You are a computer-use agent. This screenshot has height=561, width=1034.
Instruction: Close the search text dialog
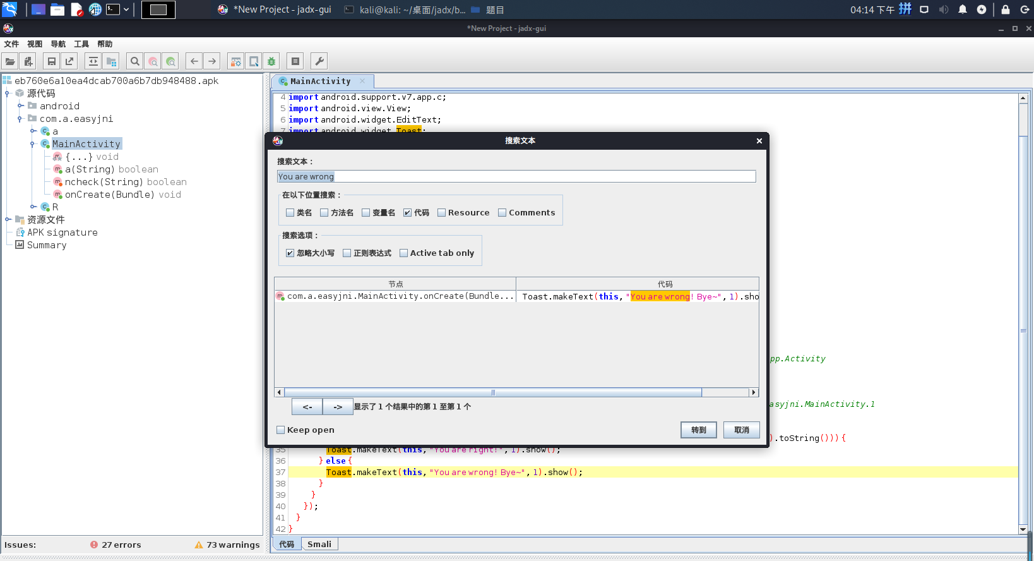(759, 141)
